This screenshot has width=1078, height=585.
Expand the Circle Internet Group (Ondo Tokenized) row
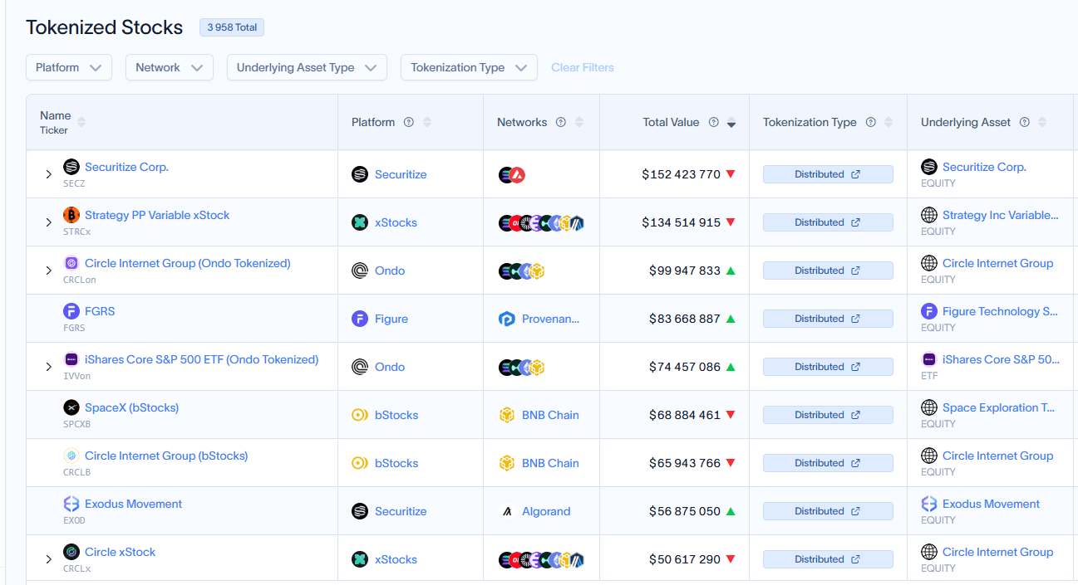point(49,271)
